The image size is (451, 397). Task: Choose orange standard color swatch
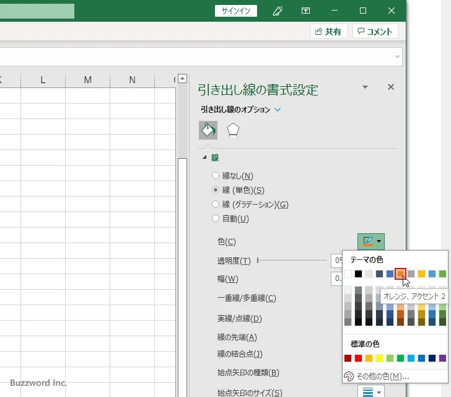(369, 358)
